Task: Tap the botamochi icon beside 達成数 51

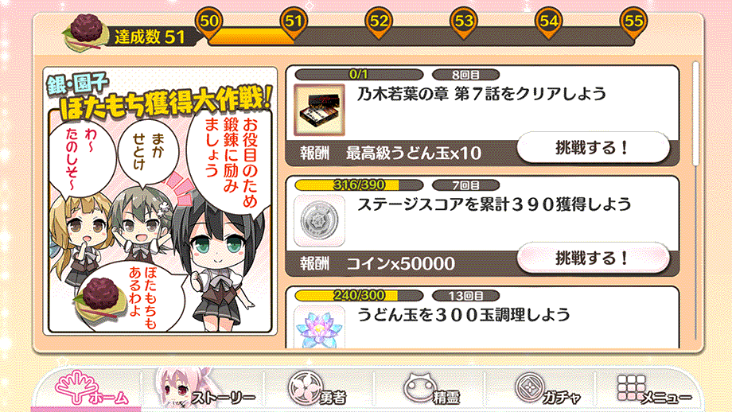Action: [87, 33]
